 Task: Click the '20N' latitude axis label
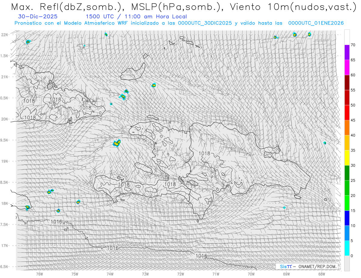pos(4,119)
